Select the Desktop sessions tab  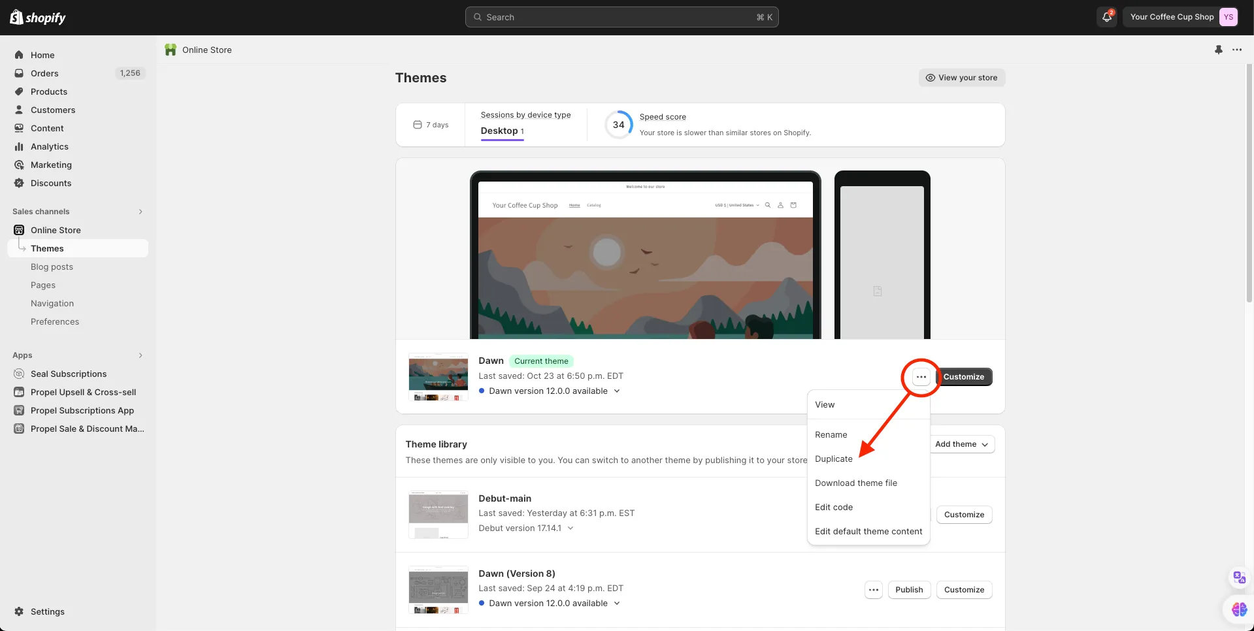(x=502, y=131)
